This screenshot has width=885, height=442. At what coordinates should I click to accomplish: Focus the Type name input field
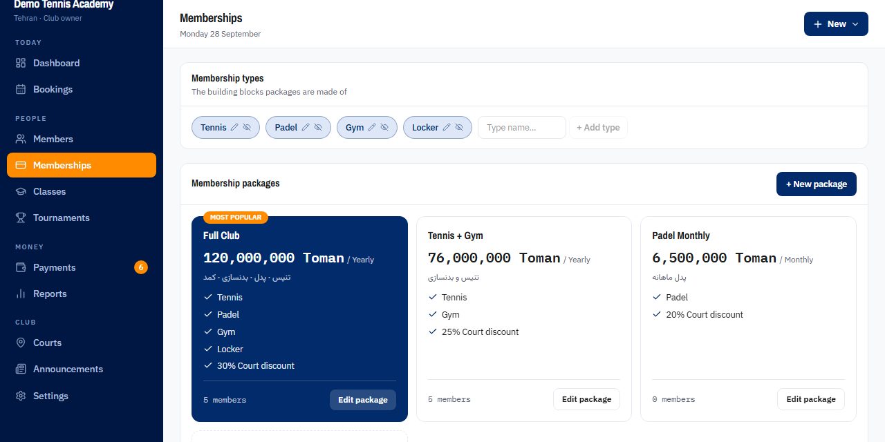[522, 128]
